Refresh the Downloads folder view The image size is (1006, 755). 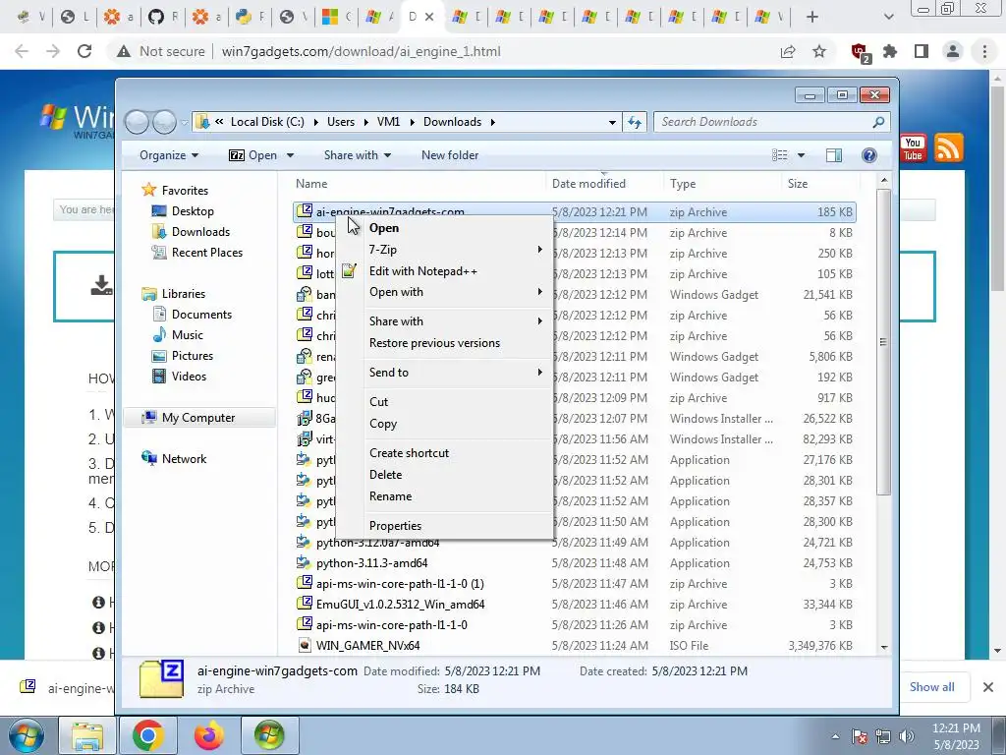635,122
